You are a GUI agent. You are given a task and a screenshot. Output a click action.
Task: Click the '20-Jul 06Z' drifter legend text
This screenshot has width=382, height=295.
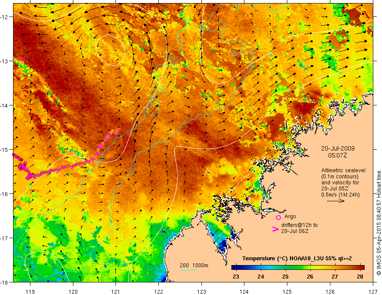(295, 231)
